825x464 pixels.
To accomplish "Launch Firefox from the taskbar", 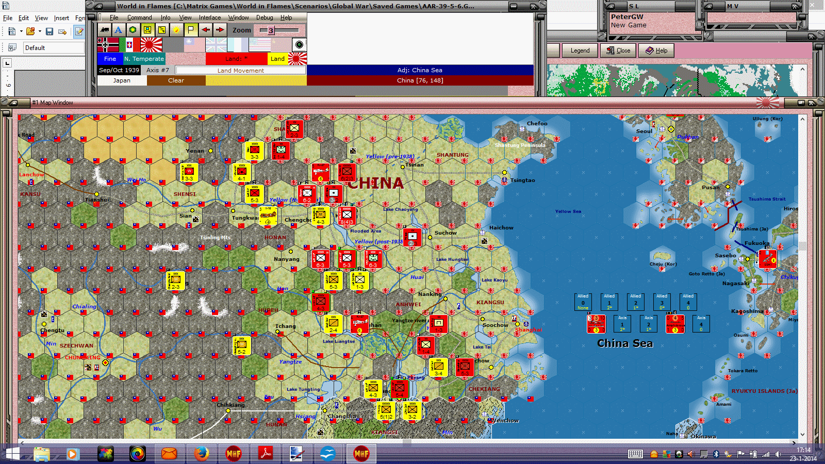I will (x=201, y=454).
